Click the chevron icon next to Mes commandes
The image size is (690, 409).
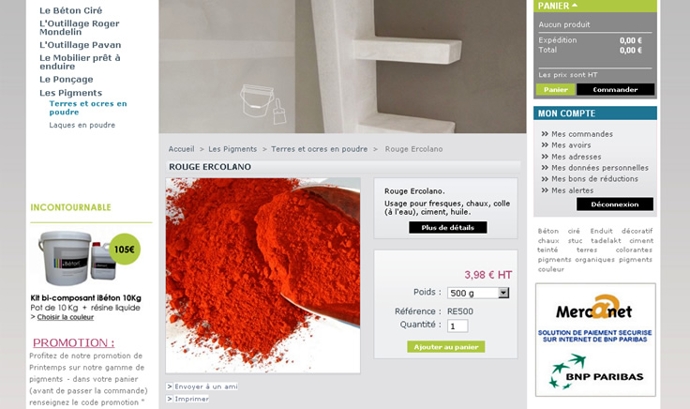click(545, 134)
